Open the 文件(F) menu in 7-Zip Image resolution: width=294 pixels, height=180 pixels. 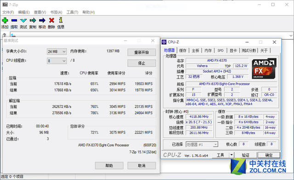point(8,12)
